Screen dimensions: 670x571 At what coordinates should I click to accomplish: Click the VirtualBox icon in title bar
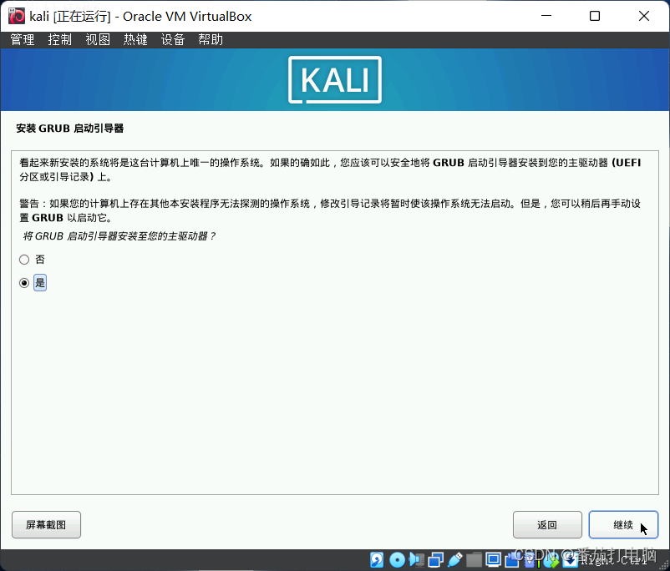pos(17,16)
